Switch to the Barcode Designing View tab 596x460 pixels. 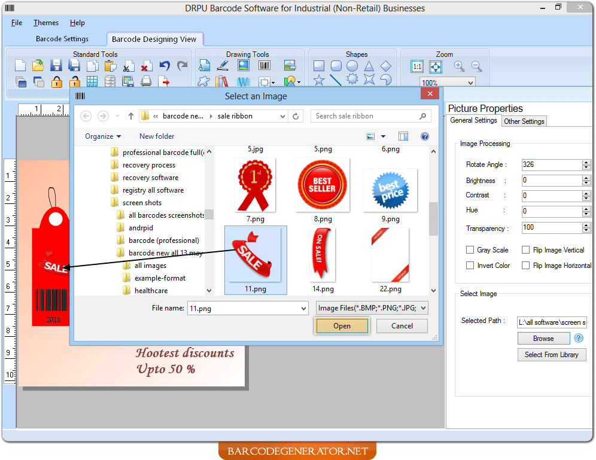154,39
